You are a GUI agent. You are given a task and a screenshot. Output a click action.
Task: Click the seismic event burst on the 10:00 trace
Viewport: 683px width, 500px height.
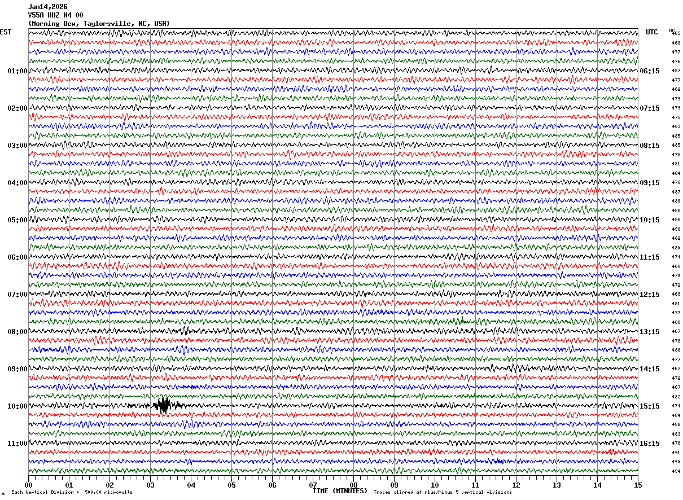point(164,405)
